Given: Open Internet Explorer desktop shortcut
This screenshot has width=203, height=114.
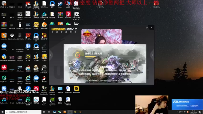Looking at the screenshot, I should tap(28, 80).
